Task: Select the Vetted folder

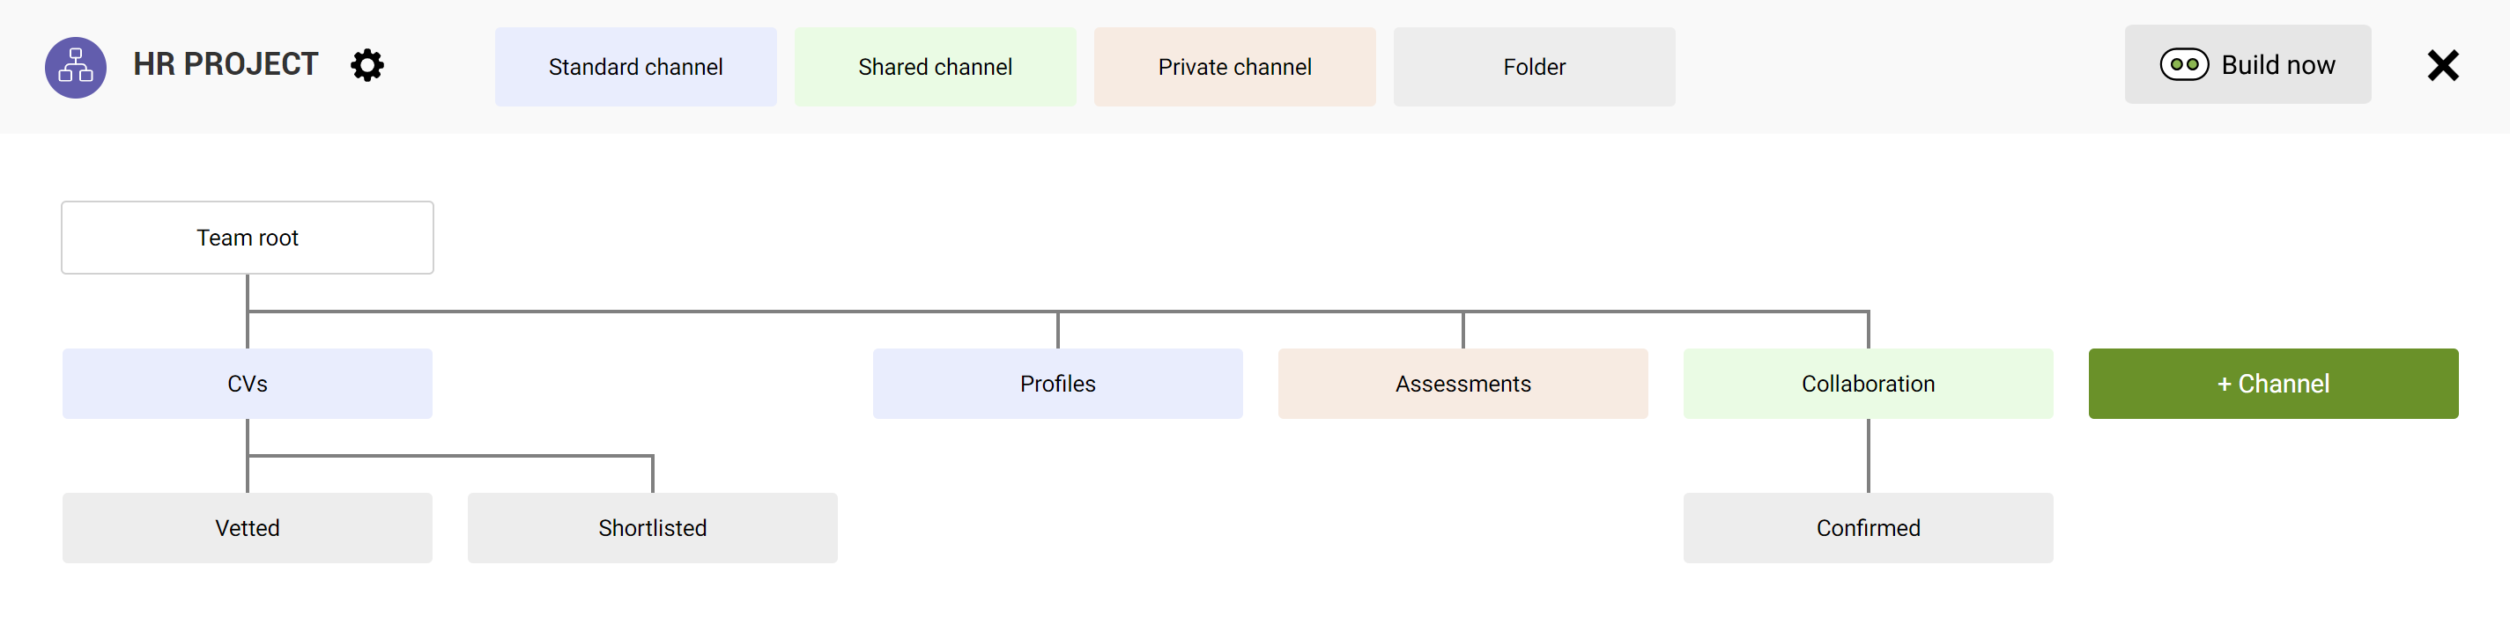Action: click(x=248, y=528)
